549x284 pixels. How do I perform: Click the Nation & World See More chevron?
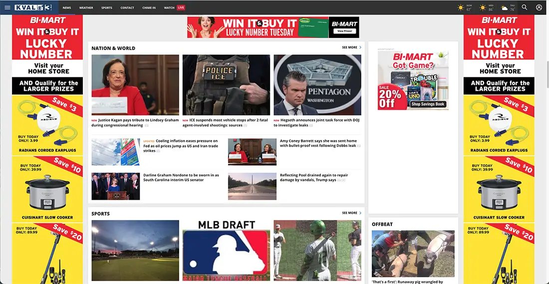click(x=360, y=47)
